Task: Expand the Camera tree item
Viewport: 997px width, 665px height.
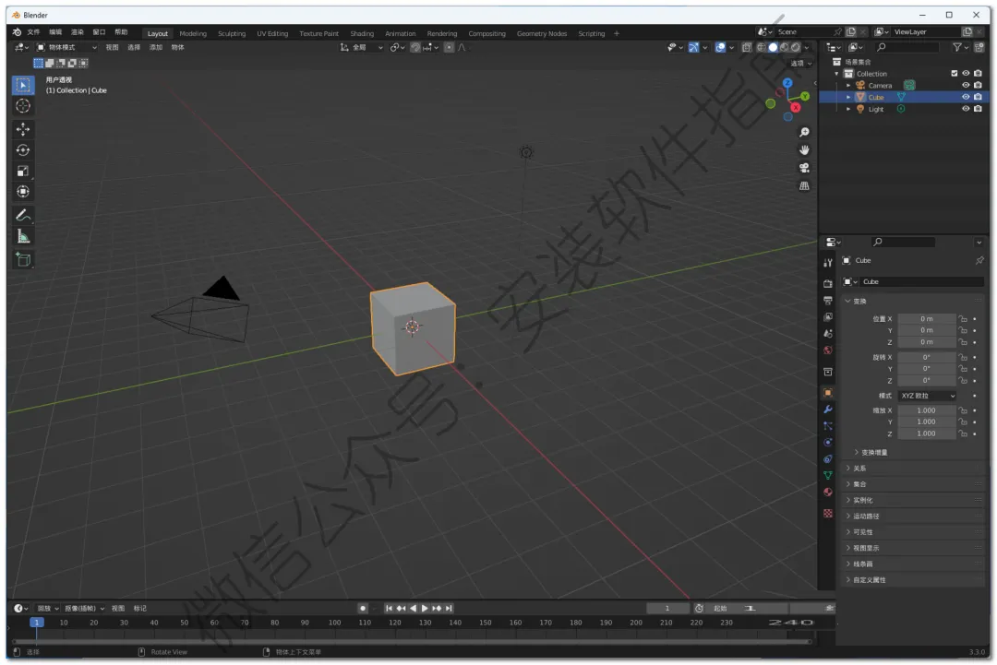Action: click(848, 85)
